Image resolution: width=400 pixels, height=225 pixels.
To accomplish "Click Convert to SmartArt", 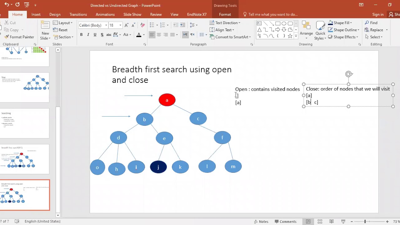I will (x=230, y=37).
